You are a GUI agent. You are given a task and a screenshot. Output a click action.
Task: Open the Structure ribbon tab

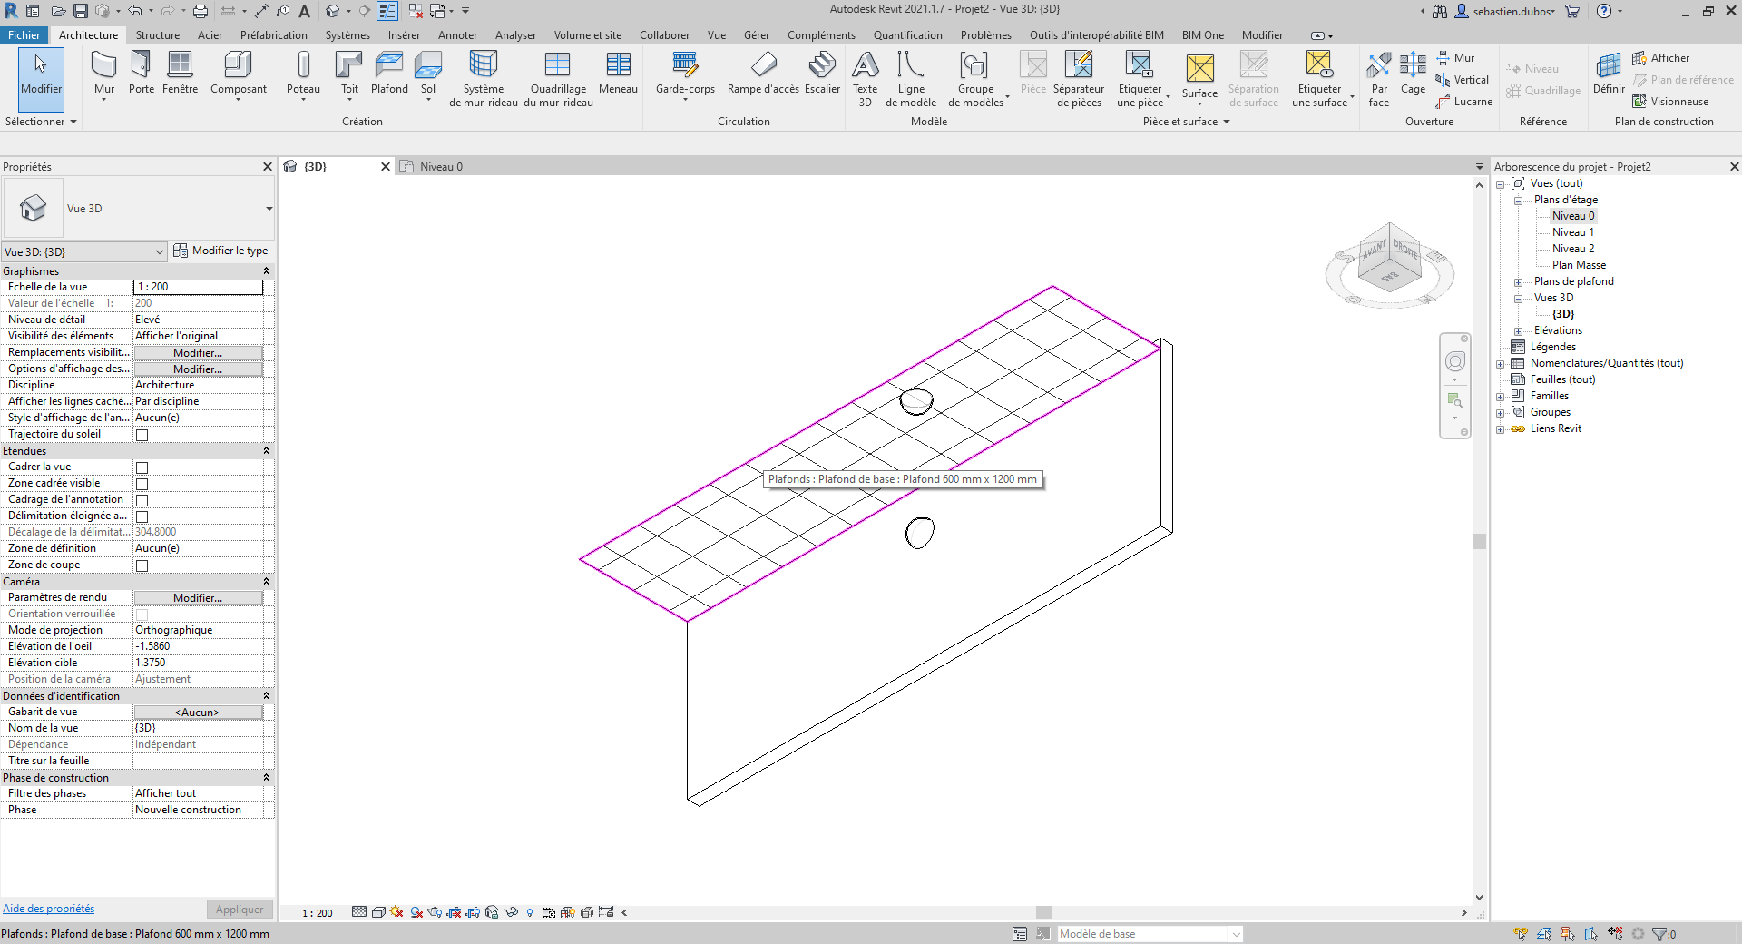point(158,35)
